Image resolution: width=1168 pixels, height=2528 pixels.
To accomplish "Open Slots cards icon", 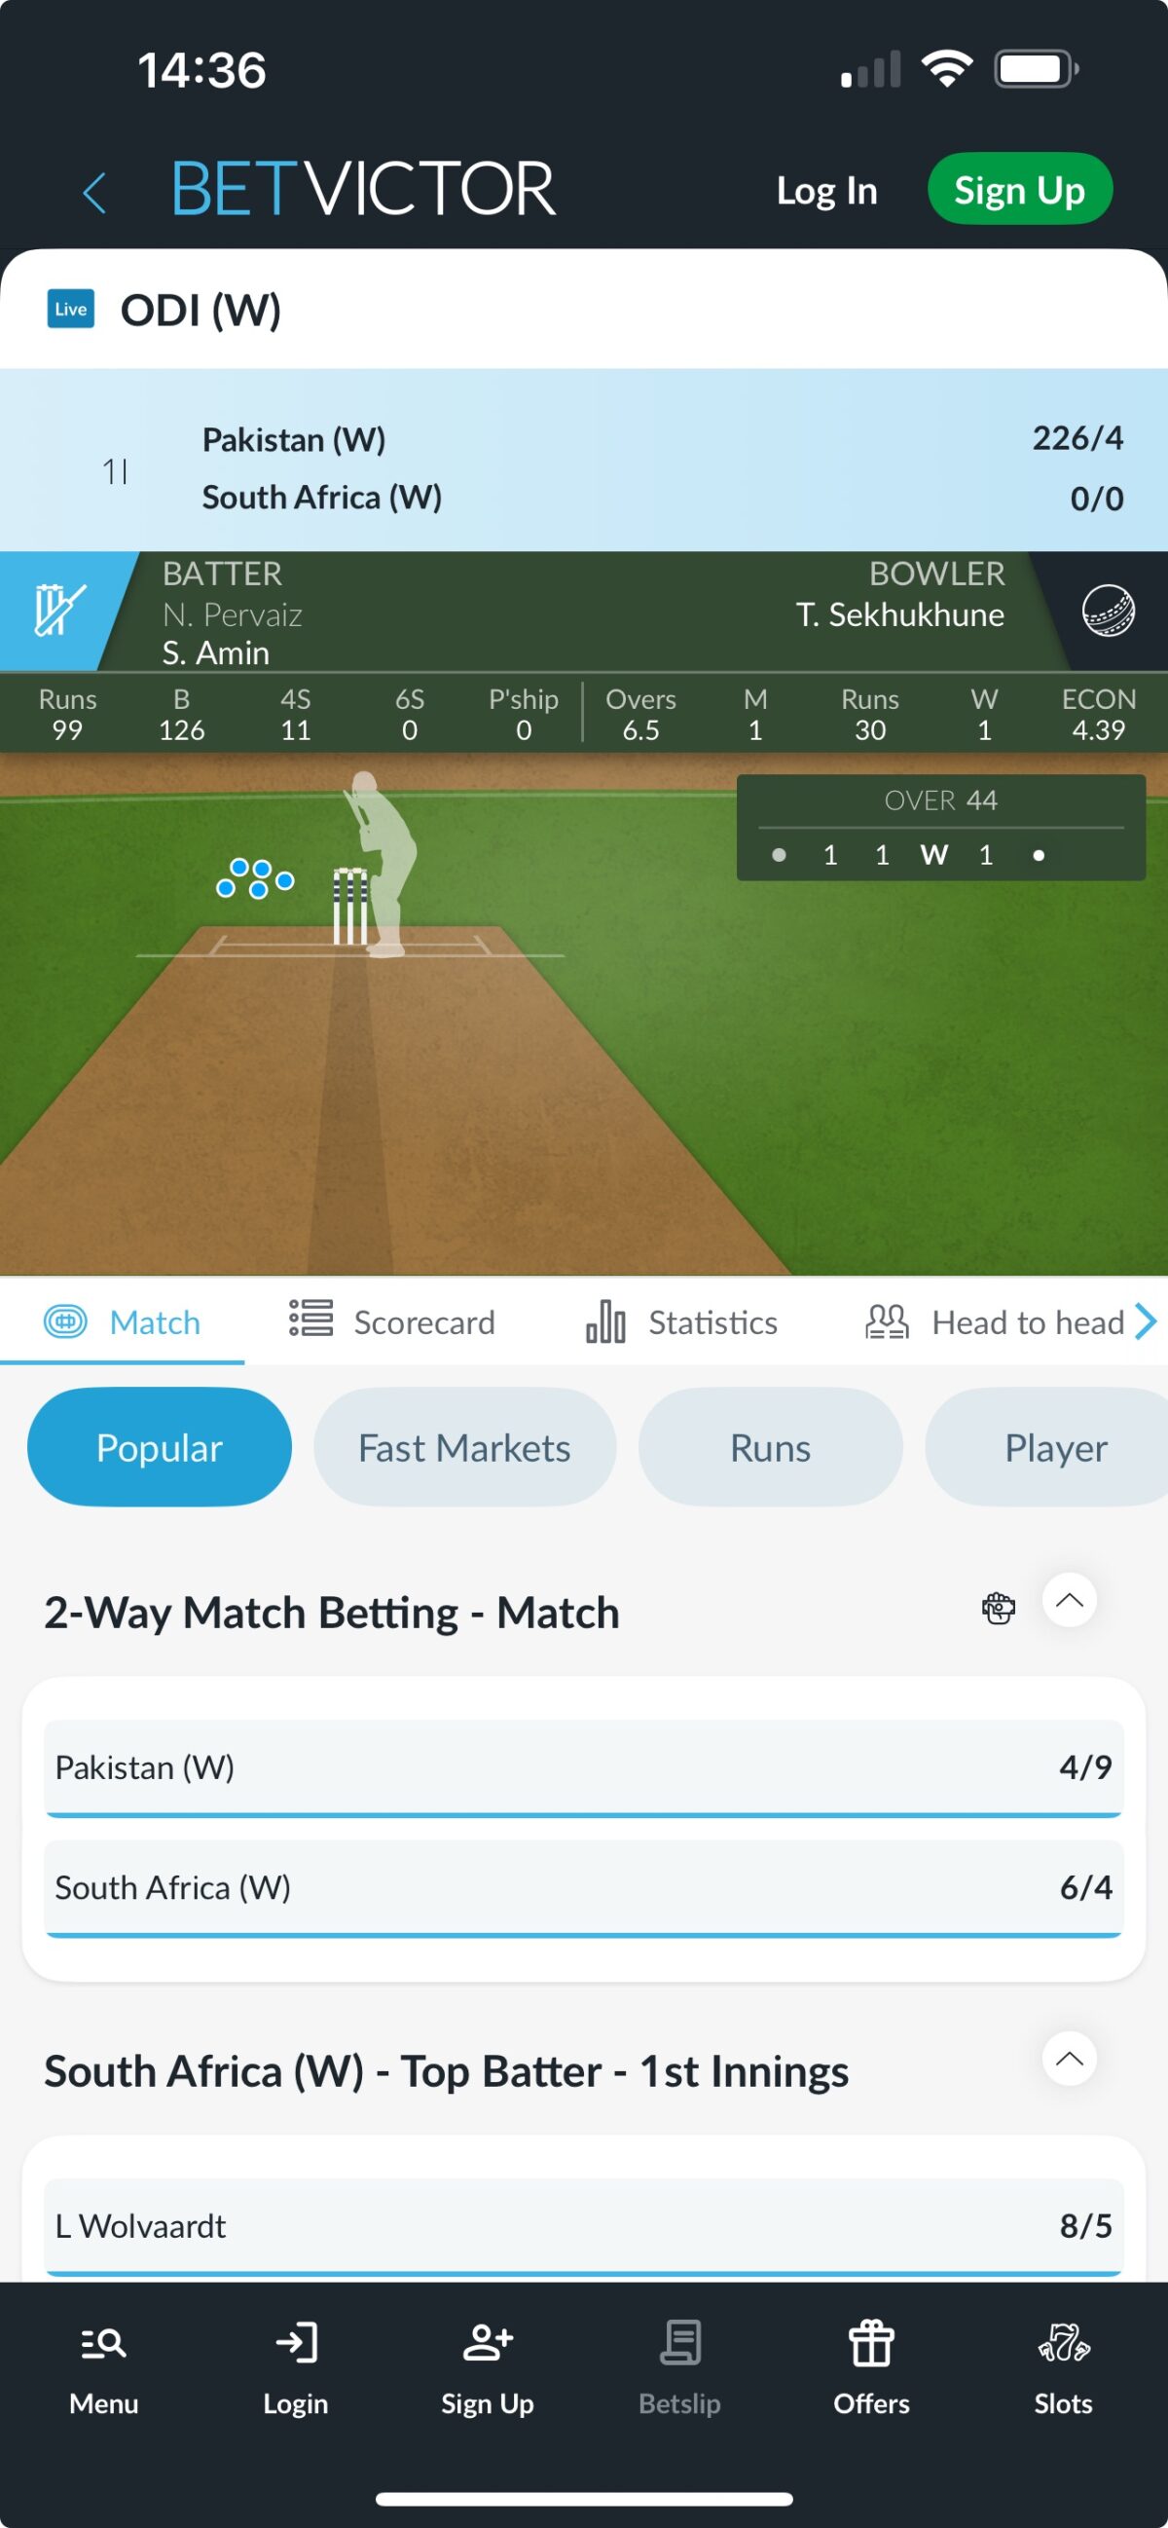I will (x=1063, y=2343).
